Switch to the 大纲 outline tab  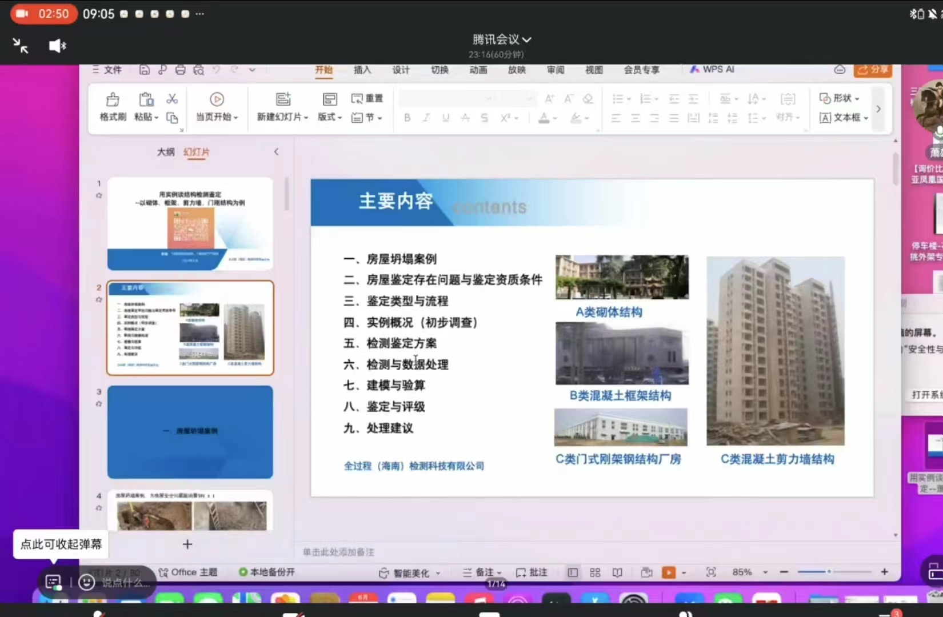tap(165, 151)
